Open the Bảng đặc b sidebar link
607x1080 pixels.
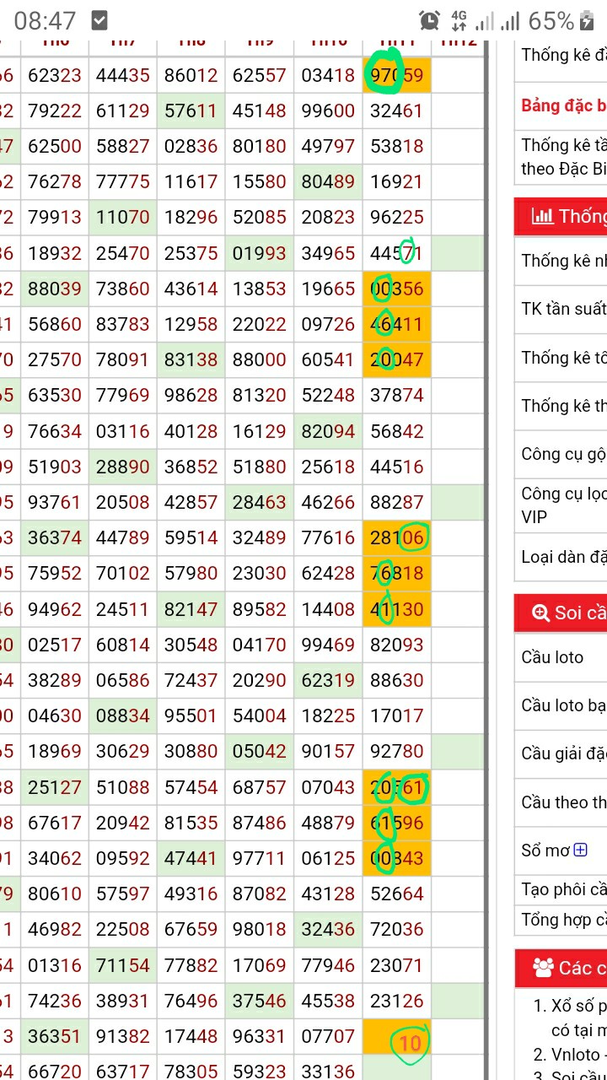tap(563, 105)
